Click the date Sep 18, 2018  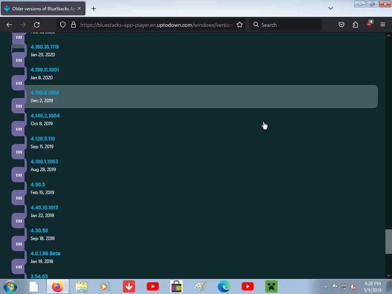42,239
